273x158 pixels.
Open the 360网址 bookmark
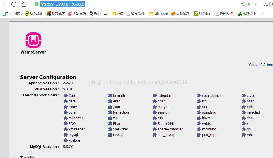(x=34, y=14)
